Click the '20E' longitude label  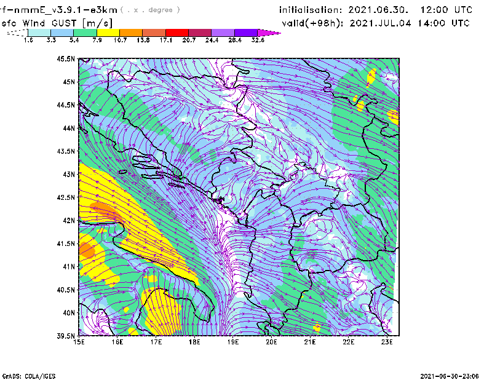click(x=271, y=342)
